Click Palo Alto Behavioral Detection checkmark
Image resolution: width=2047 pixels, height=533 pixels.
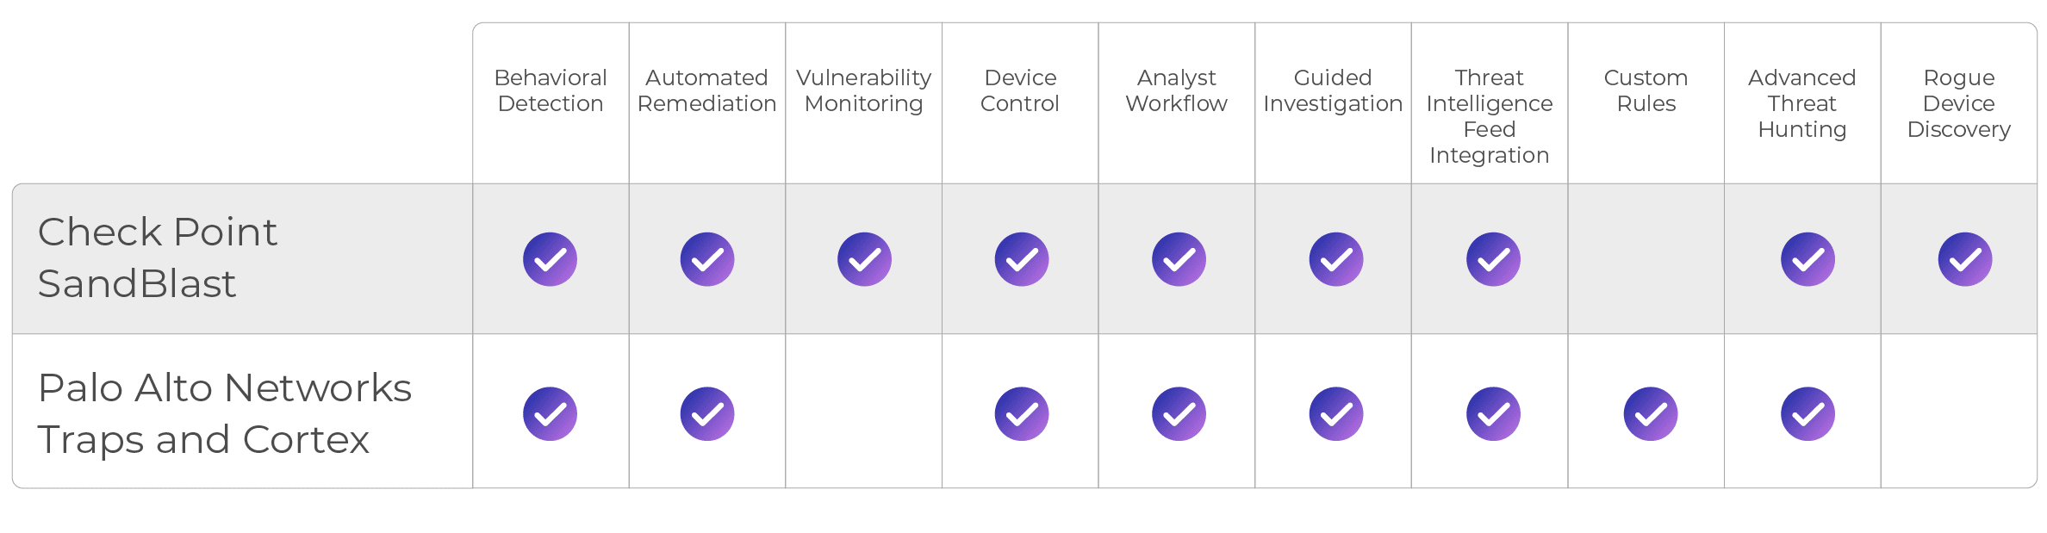(x=550, y=414)
